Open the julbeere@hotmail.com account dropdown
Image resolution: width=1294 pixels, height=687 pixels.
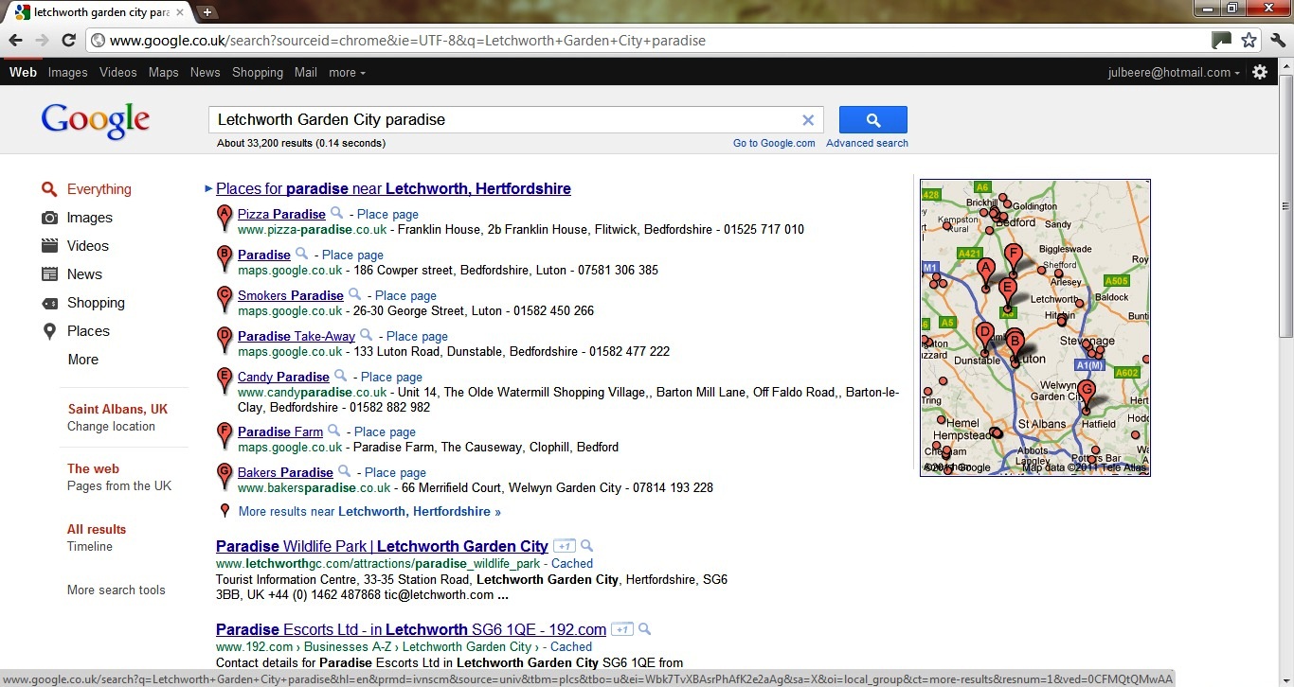(1174, 72)
